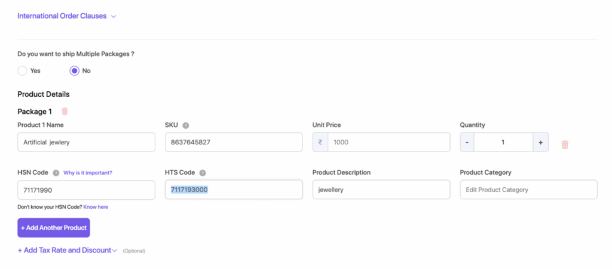Focus the SKU input field
612x269 pixels.
(x=234, y=143)
